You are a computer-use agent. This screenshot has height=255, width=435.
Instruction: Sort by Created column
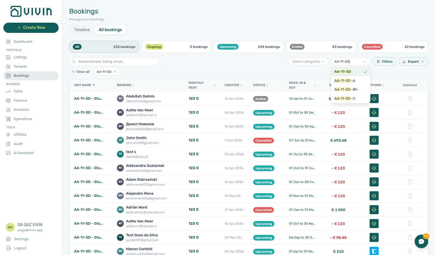coord(233,85)
